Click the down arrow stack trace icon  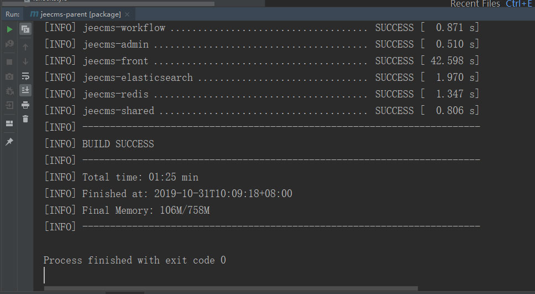click(x=25, y=61)
